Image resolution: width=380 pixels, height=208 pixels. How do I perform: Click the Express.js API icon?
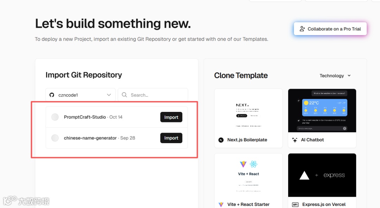click(x=295, y=204)
